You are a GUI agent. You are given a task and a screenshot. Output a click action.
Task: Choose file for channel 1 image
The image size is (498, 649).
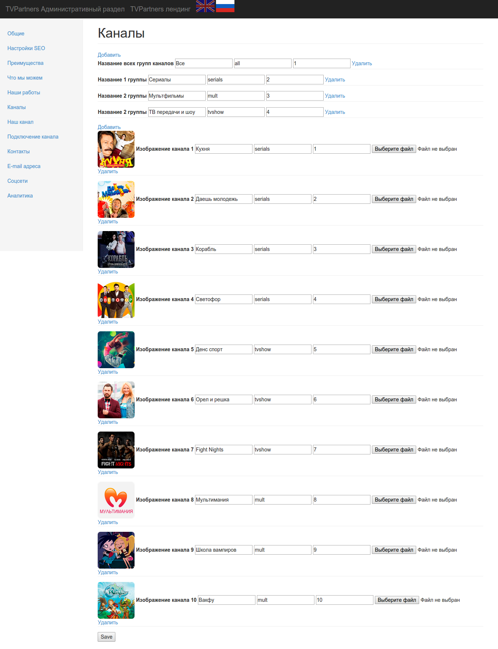pos(394,149)
